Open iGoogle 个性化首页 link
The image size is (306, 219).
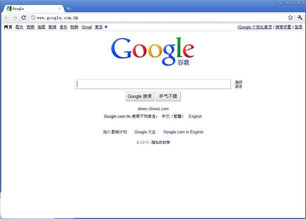pos(255,27)
